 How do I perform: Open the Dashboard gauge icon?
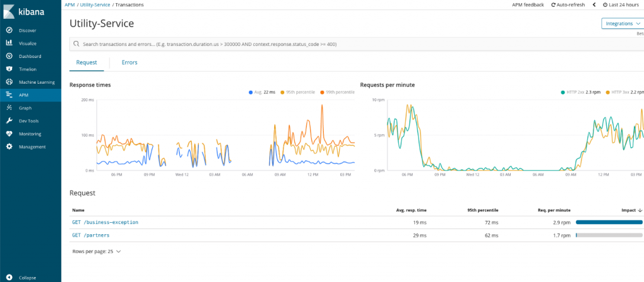tap(9, 56)
